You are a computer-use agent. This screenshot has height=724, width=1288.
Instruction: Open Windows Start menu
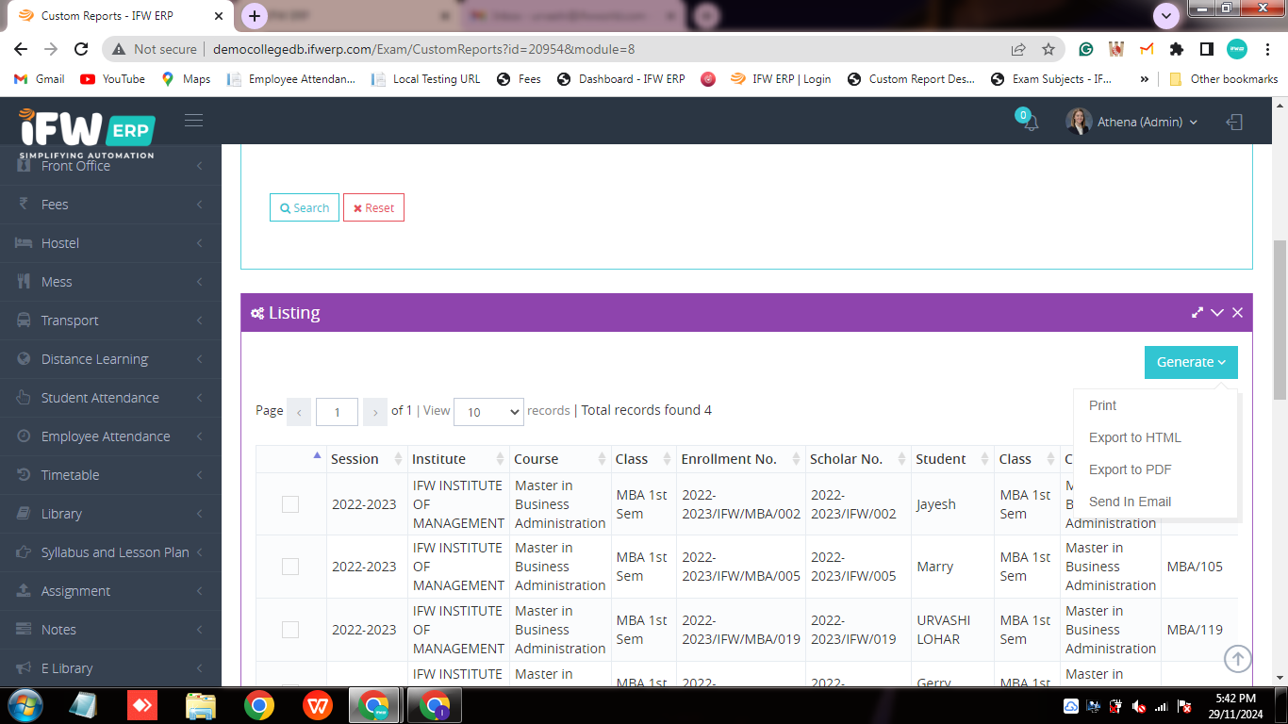coord(25,705)
